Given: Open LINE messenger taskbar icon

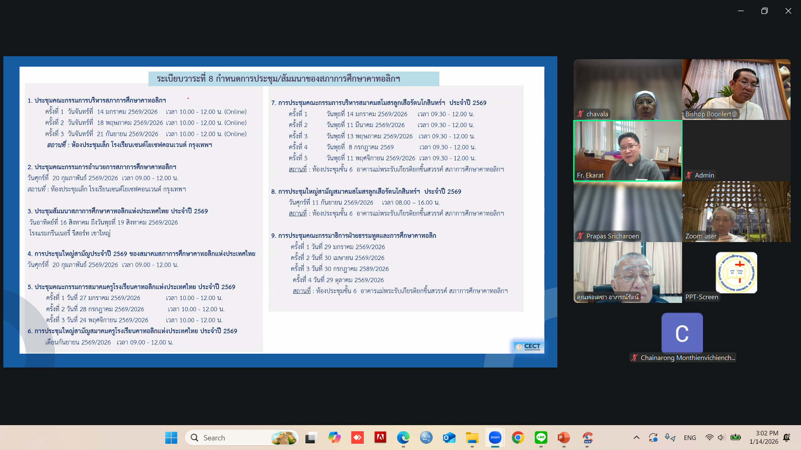Looking at the screenshot, I should pos(541,437).
